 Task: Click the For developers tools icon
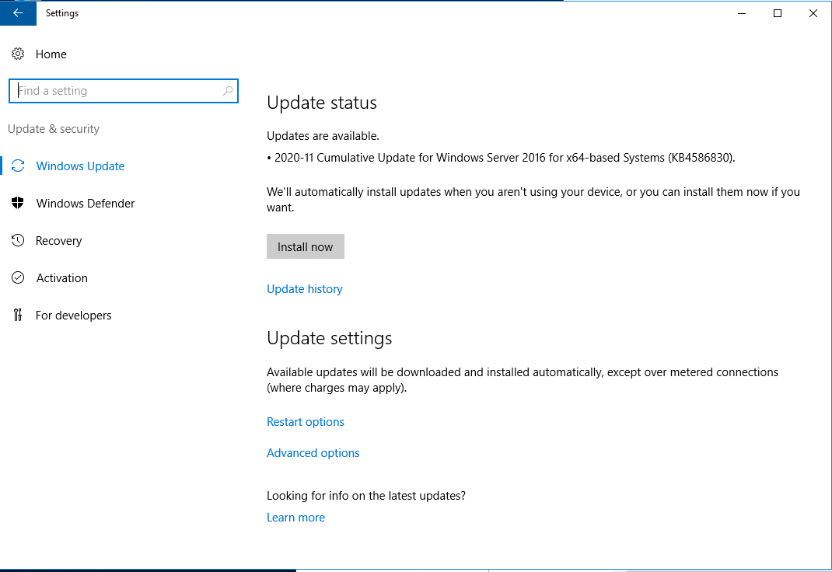pos(18,315)
